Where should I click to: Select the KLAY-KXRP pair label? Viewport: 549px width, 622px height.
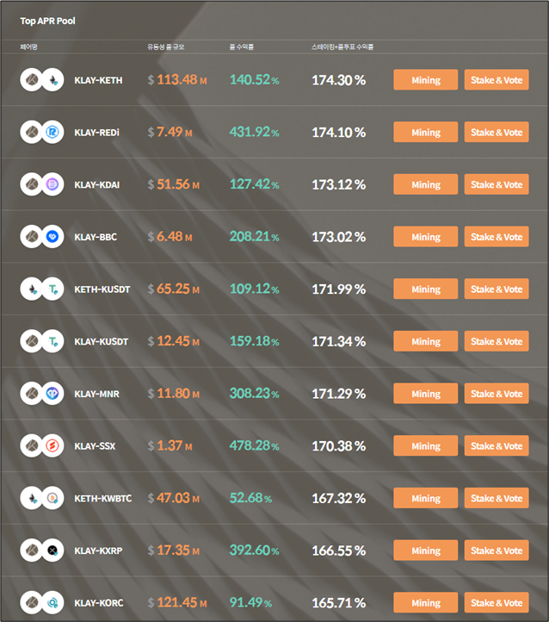98,551
